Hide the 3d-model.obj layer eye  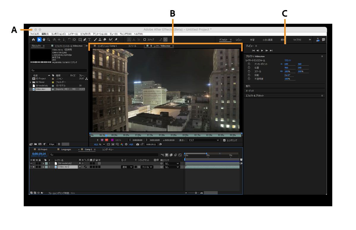click(x=31, y=163)
